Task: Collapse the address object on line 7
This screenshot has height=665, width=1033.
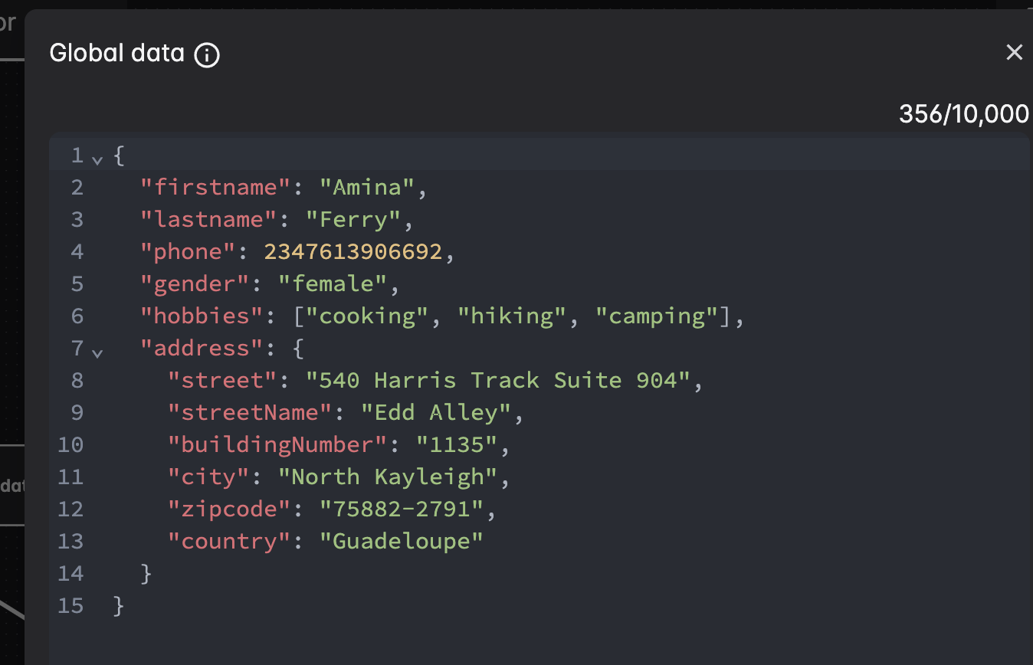Action: click(x=97, y=353)
